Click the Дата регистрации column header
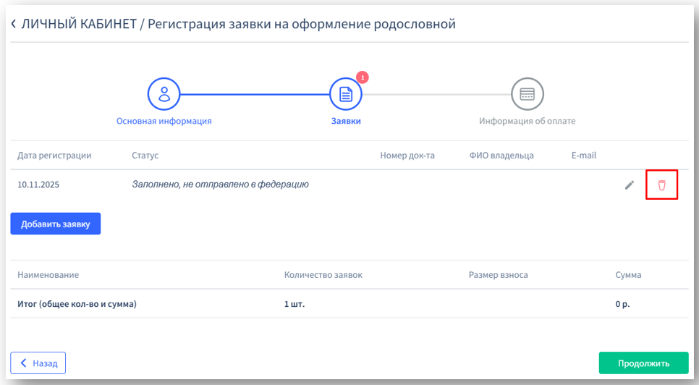This screenshot has width=699, height=385. (x=54, y=156)
